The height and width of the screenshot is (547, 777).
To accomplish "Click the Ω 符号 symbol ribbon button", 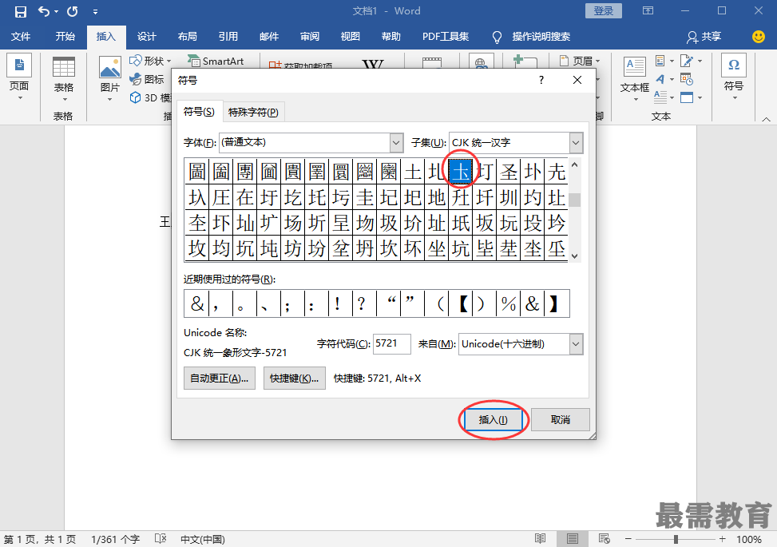I will 734,77.
